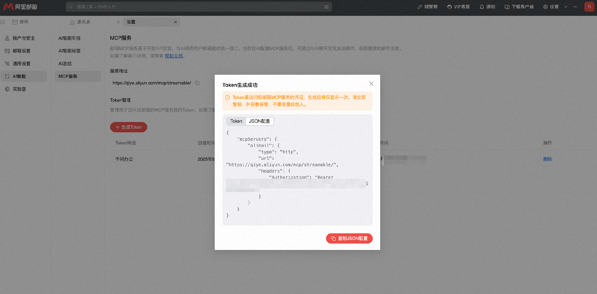Open 邮箱设置 settings section
The width and height of the screenshot is (597, 294).
coord(24,51)
